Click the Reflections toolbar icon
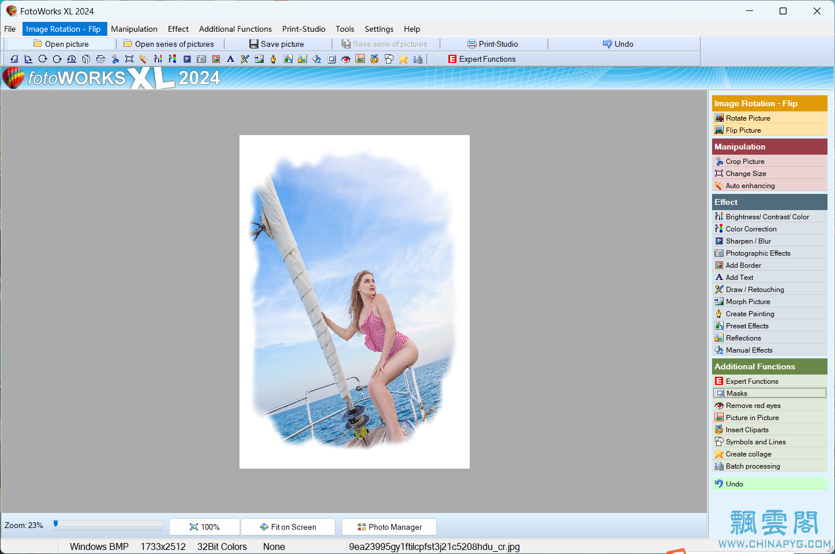 (302, 59)
